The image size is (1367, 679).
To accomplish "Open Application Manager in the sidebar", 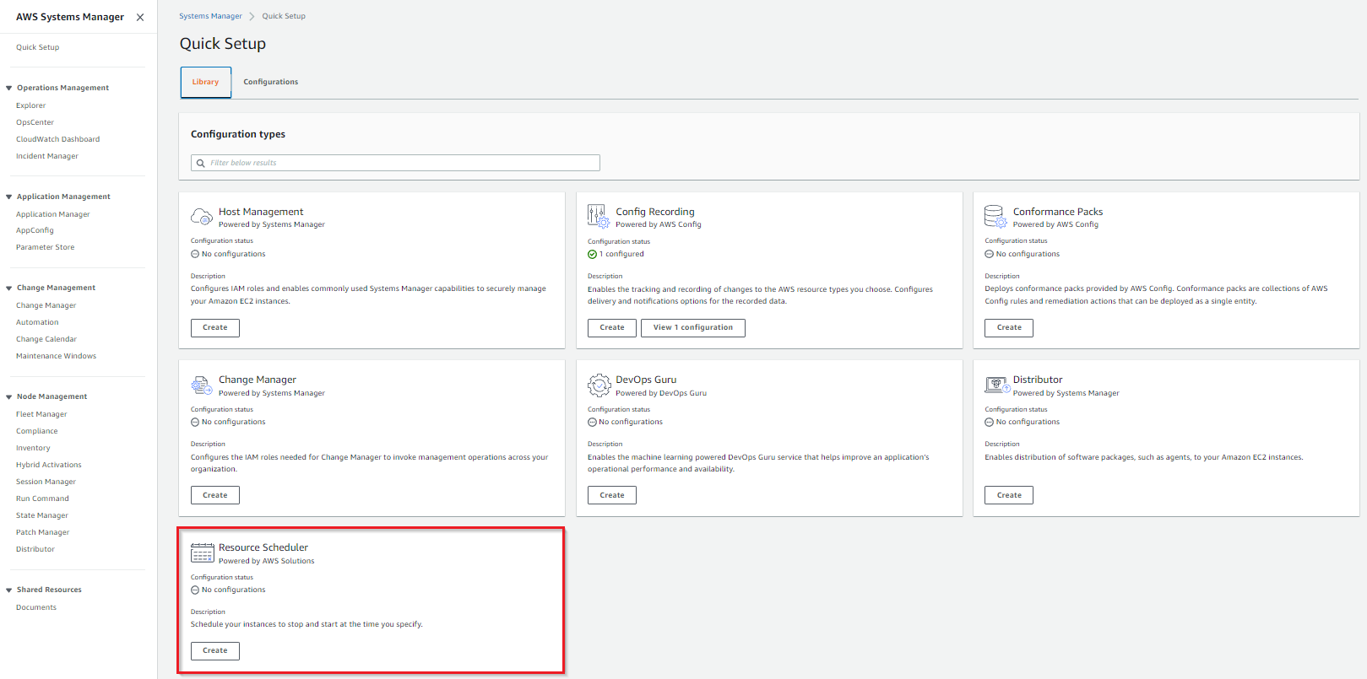I will click(52, 214).
